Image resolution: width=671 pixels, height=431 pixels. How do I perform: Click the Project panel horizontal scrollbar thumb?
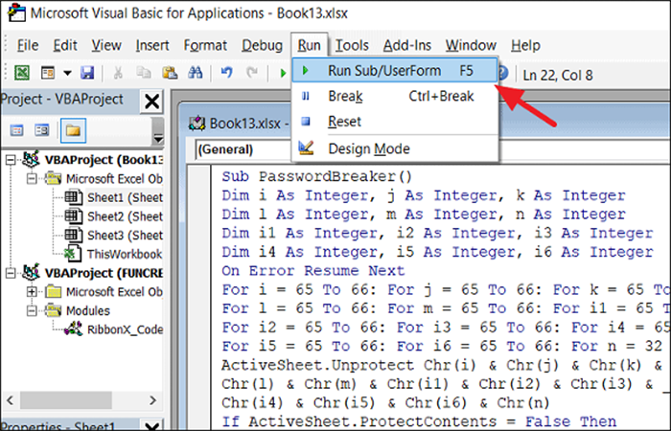(66, 400)
